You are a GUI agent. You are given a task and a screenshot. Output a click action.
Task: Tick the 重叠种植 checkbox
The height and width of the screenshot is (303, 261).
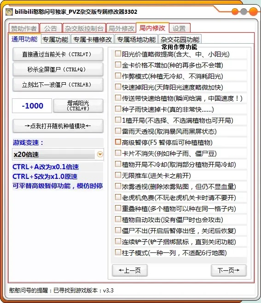118,208
